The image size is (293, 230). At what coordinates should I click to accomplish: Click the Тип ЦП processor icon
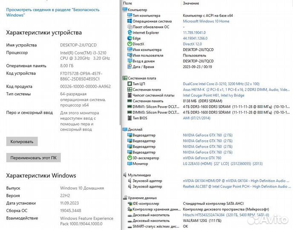(129, 84)
